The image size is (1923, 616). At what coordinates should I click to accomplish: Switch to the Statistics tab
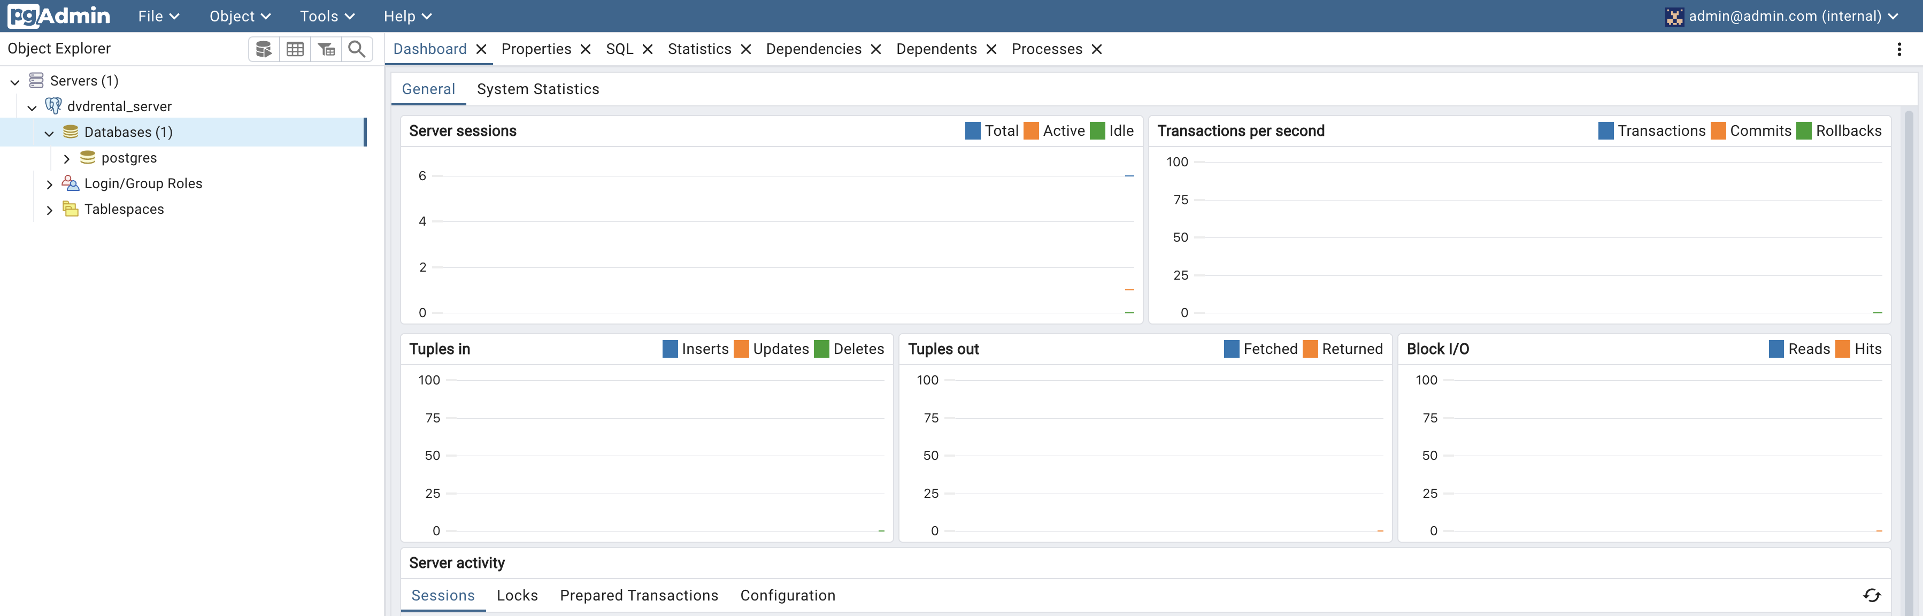pos(699,49)
